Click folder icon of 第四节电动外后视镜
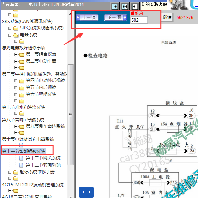The image size is (198, 198). [22, 81]
